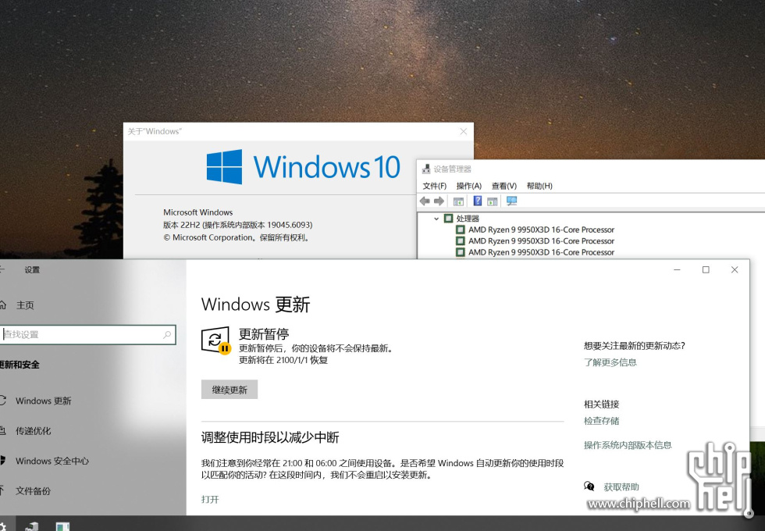Image resolution: width=765 pixels, height=531 pixels.
Task: Click the Forward arrow in Device Manager toolbar
Action: pos(439,201)
